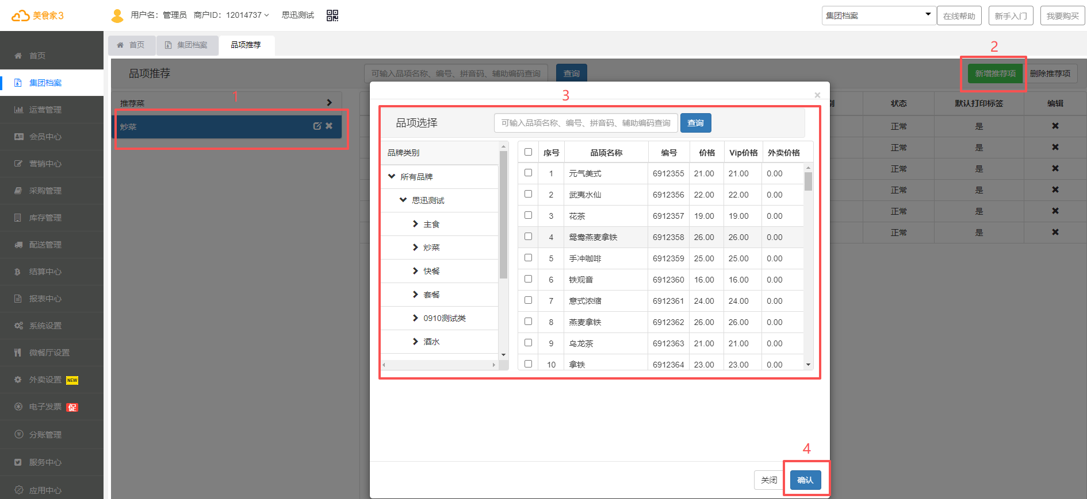Switch to the 首页 tab
This screenshot has width=1087, height=499.
point(132,45)
